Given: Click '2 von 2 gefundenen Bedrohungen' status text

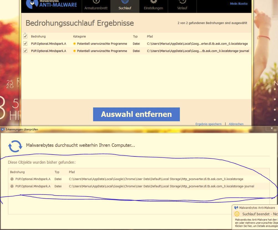Looking at the screenshot, I should pyautogui.click(x=212, y=23).
